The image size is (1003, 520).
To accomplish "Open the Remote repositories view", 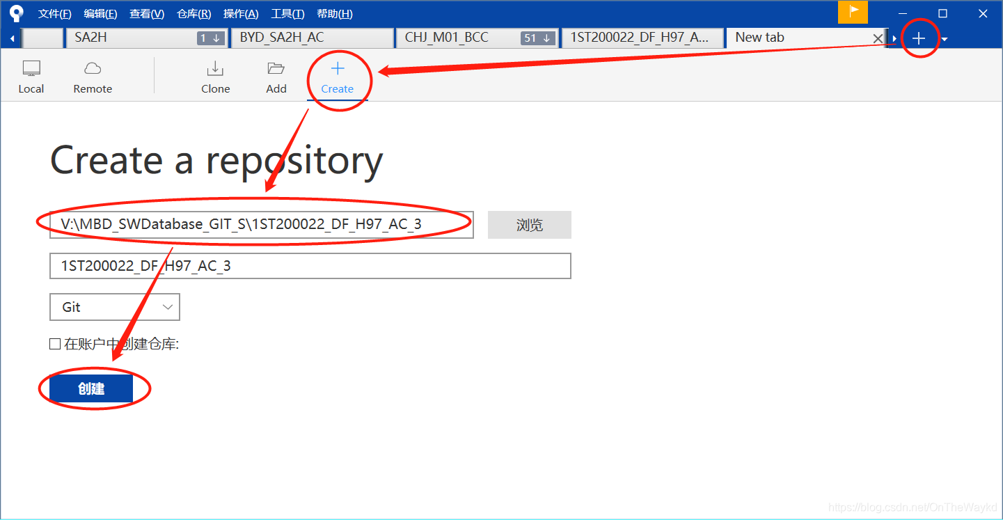I will coord(93,77).
